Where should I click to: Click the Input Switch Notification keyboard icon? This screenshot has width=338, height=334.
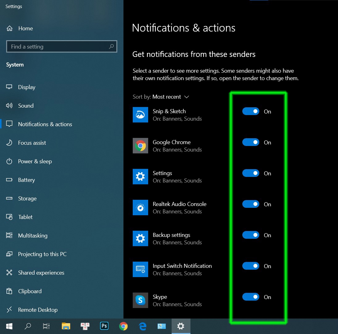click(x=140, y=269)
